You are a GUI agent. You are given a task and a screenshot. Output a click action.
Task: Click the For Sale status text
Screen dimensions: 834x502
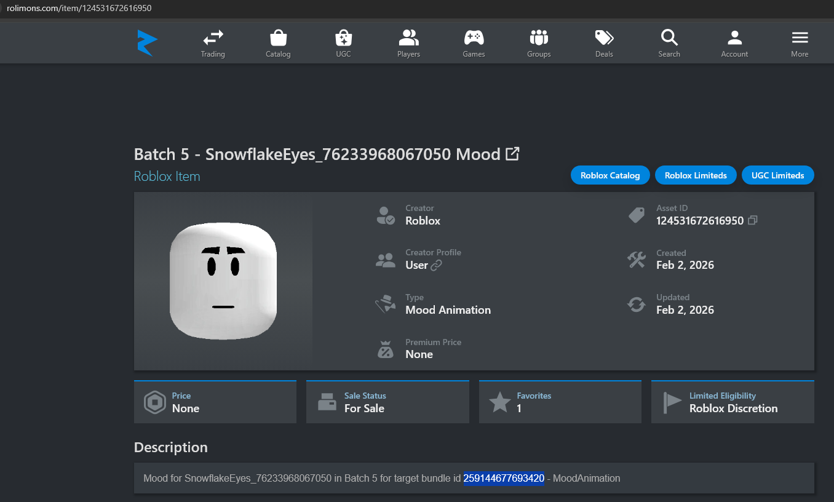tap(364, 408)
